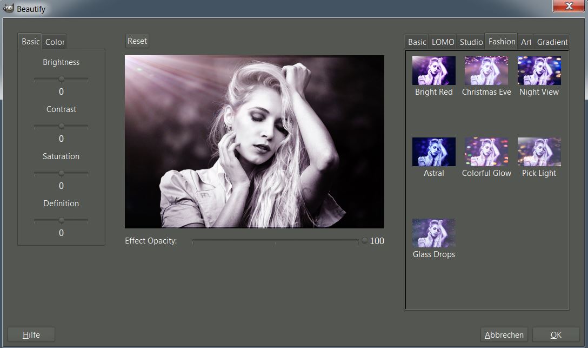
Task: Open the LOMO effects tab
Action: click(443, 42)
